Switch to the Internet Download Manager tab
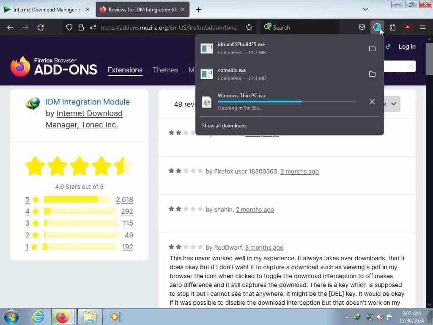The image size is (433, 325). tap(47, 10)
